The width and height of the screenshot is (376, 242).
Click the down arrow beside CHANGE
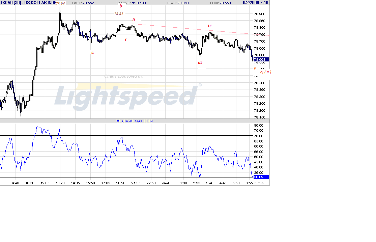[x=134, y=3]
